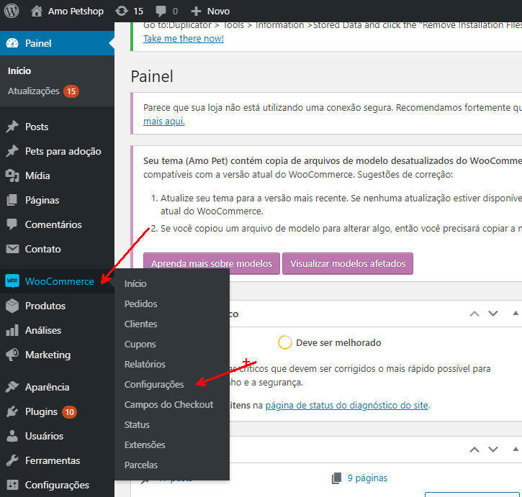Click the comments bubble icon in toolbar
This screenshot has height=497, width=522.
tap(160, 11)
